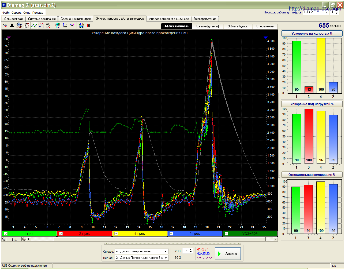This screenshot has width=345, height=269.
Task: Click the ΔM1=22.52 marker readout
Action: click(204, 258)
